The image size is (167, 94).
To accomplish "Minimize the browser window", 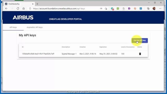I will pyautogui.click(x=149, y=3).
